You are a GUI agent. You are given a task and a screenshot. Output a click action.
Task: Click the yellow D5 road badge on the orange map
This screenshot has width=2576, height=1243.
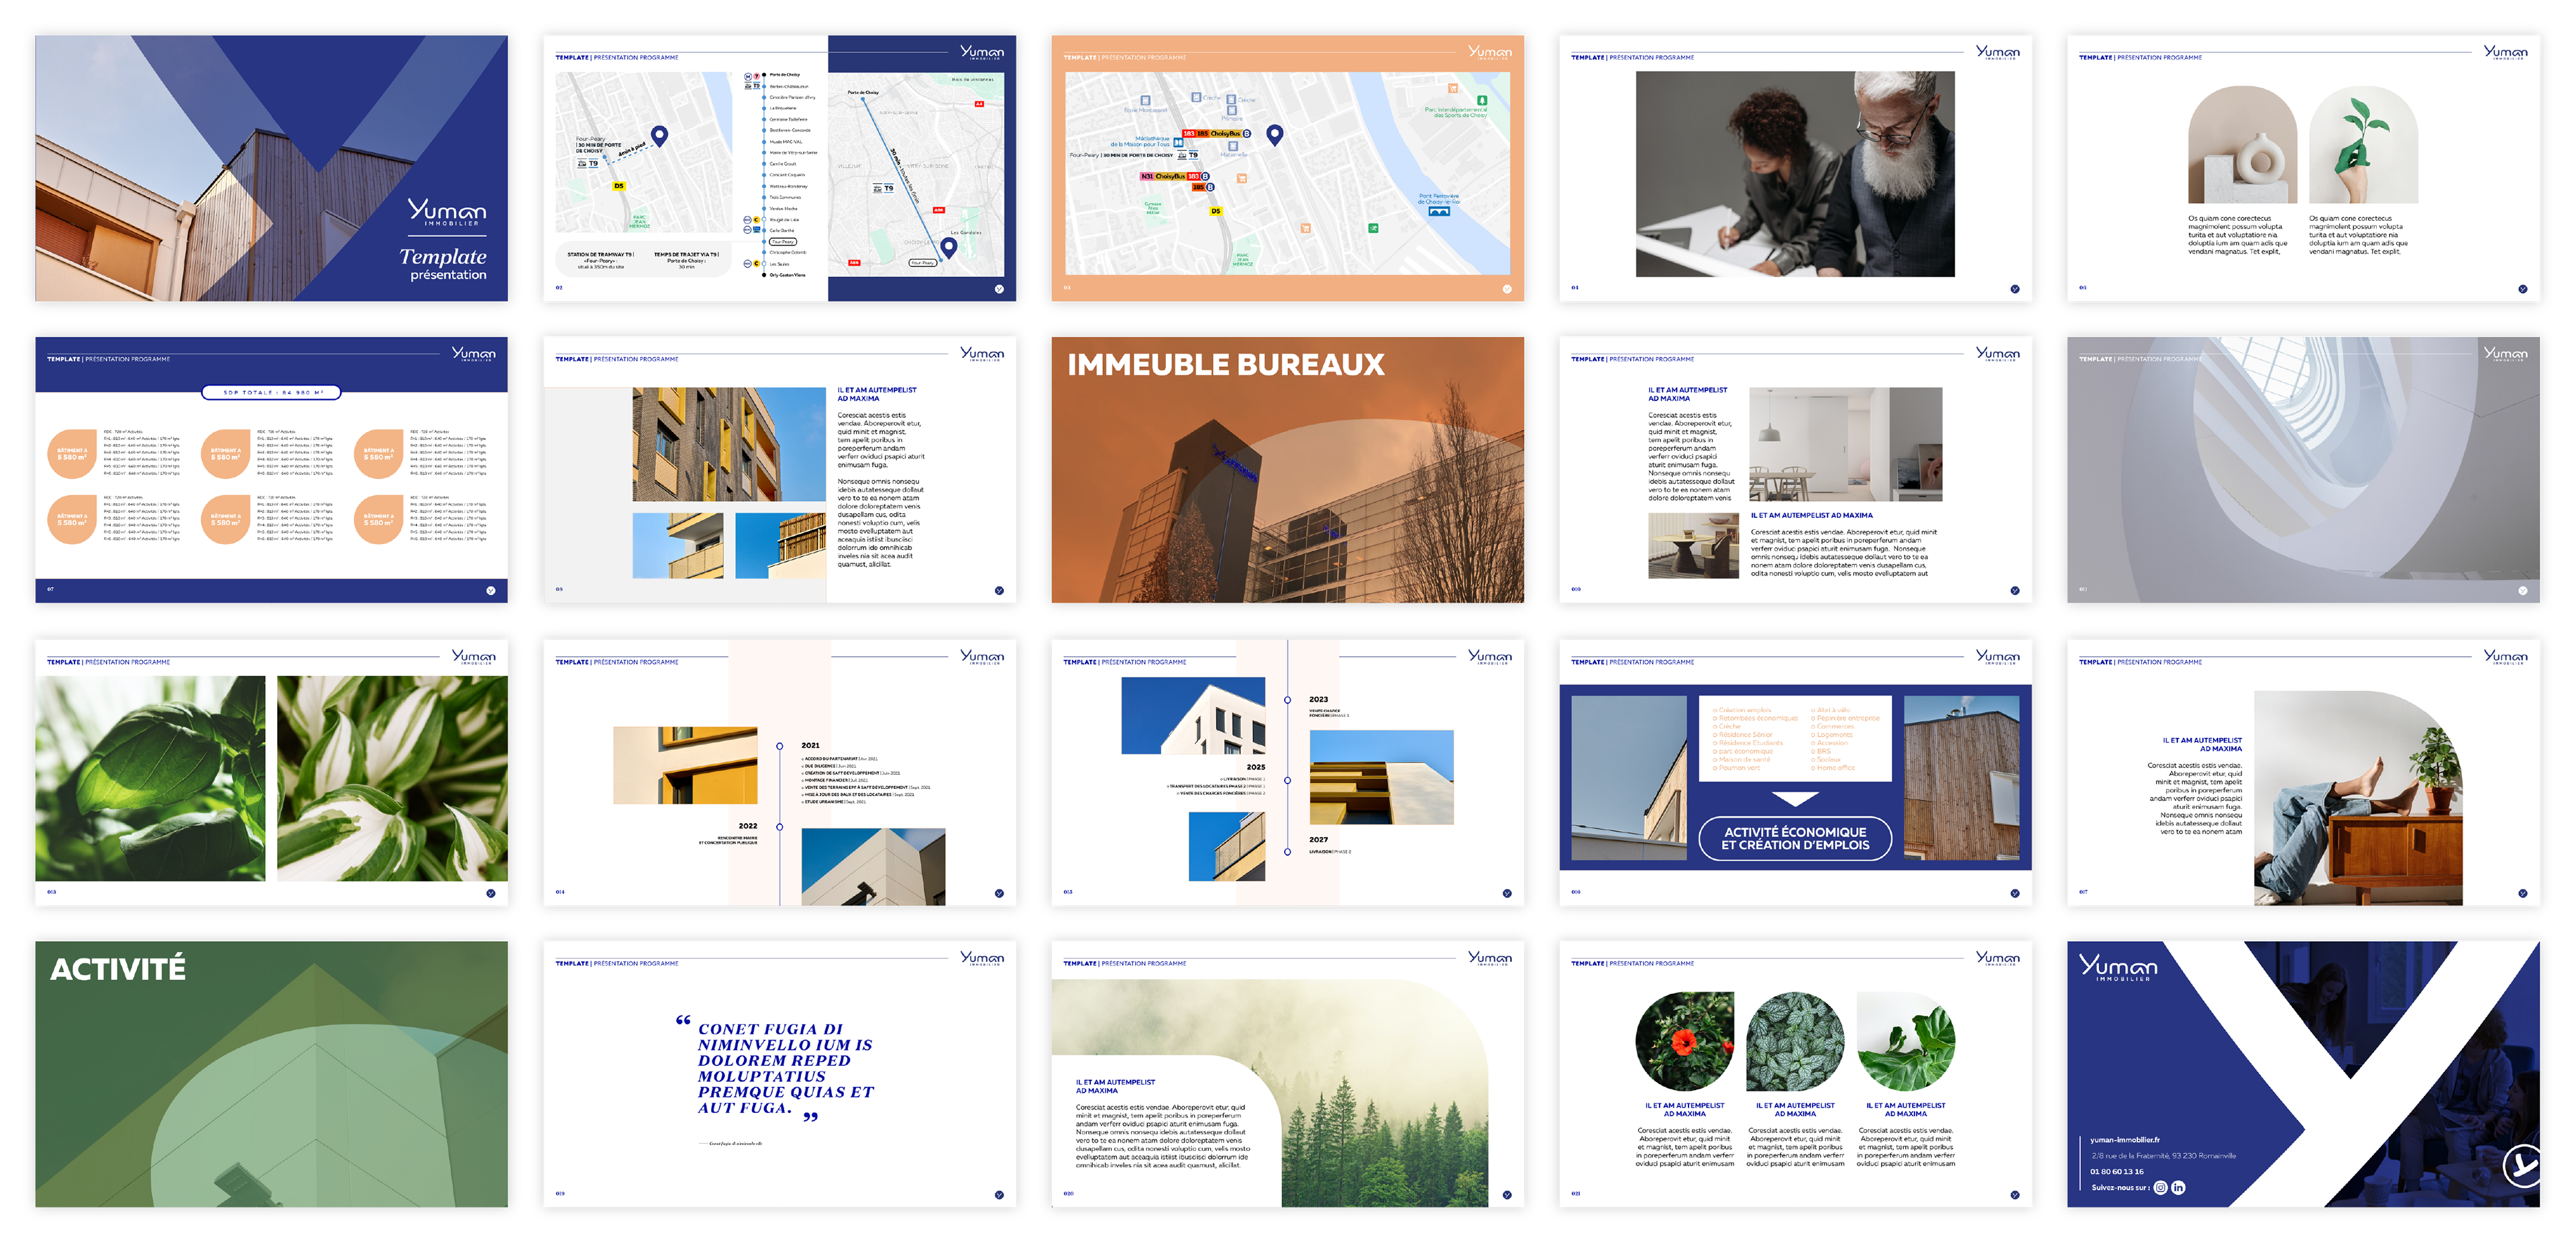point(1215,211)
